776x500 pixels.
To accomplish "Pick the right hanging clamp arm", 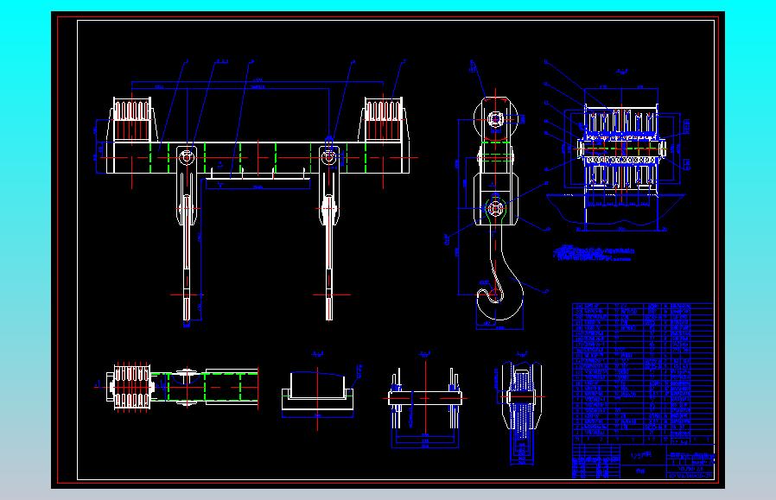I will point(329,232).
